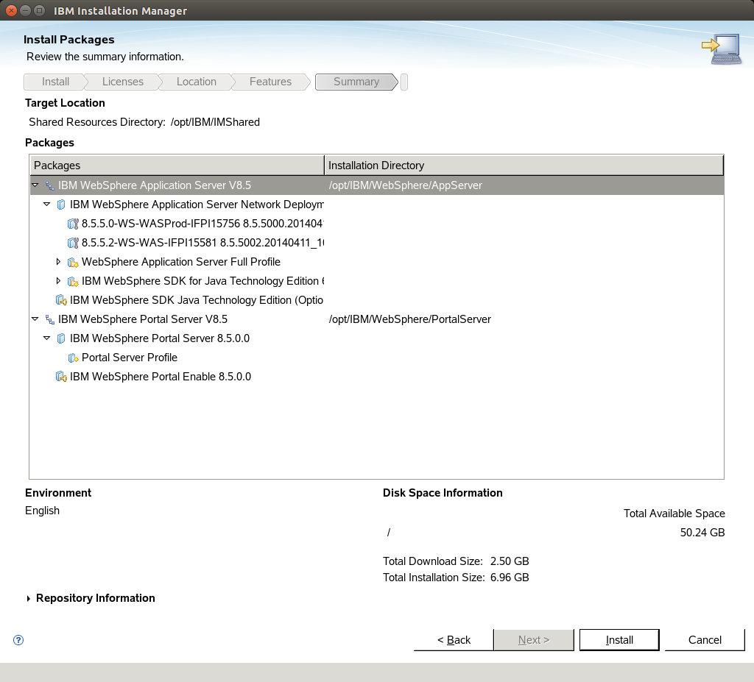This screenshot has height=682, width=754.
Task: Collapse the IBM WebSphere Application Server V8.5 node
Action: pos(35,185)
